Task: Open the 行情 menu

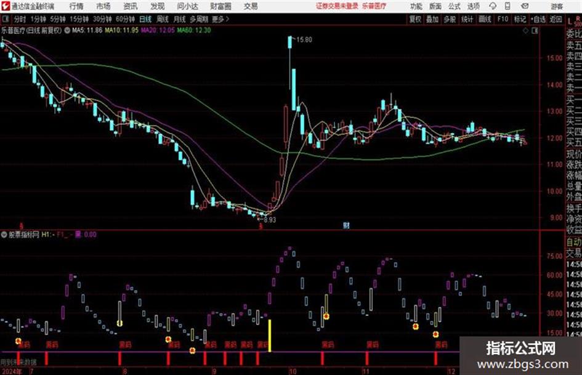Action: pyautogui.click(x=76, y=6)
